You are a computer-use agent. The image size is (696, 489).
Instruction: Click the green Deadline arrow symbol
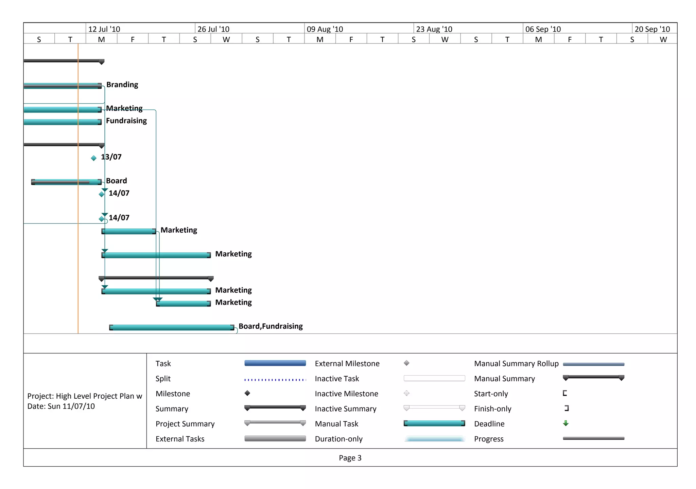(566, 423)
